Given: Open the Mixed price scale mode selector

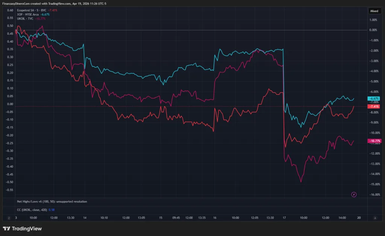Looking at the screenshot, I should point(374,11).
